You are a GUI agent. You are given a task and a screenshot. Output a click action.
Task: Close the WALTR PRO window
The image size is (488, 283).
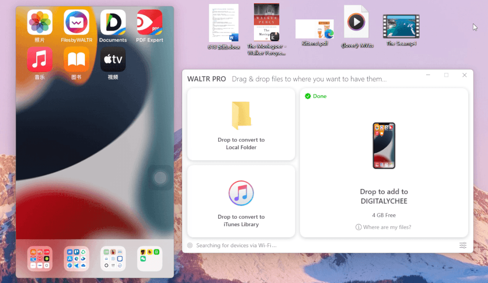pos(465,75)
